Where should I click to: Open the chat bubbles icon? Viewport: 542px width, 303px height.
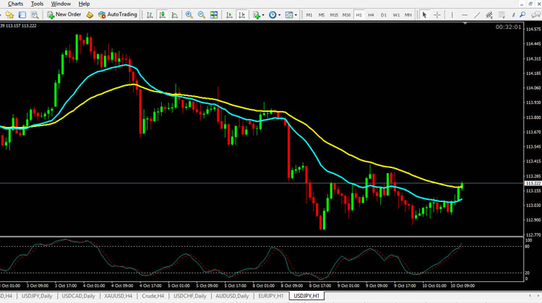point(536,15)
